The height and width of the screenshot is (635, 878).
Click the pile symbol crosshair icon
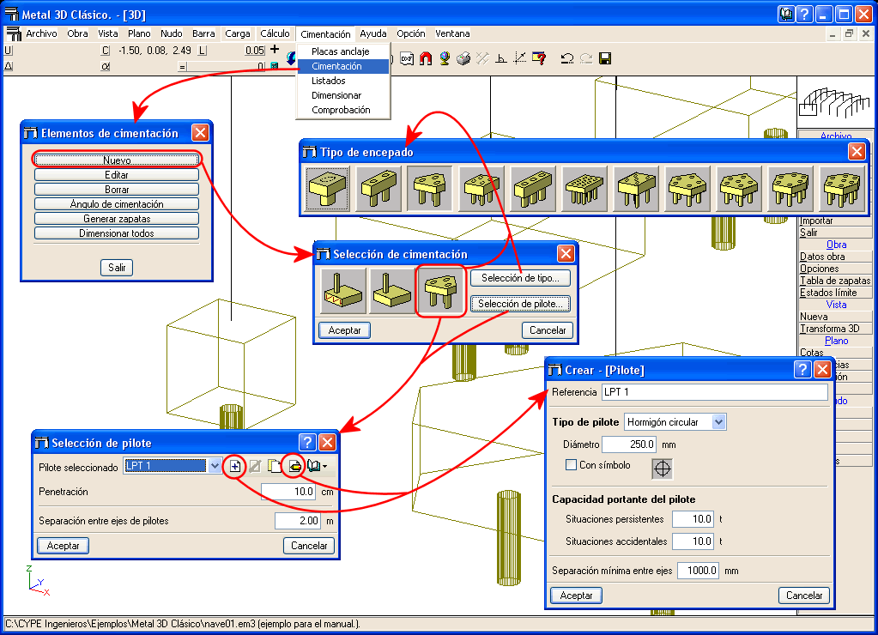(663, 468)
